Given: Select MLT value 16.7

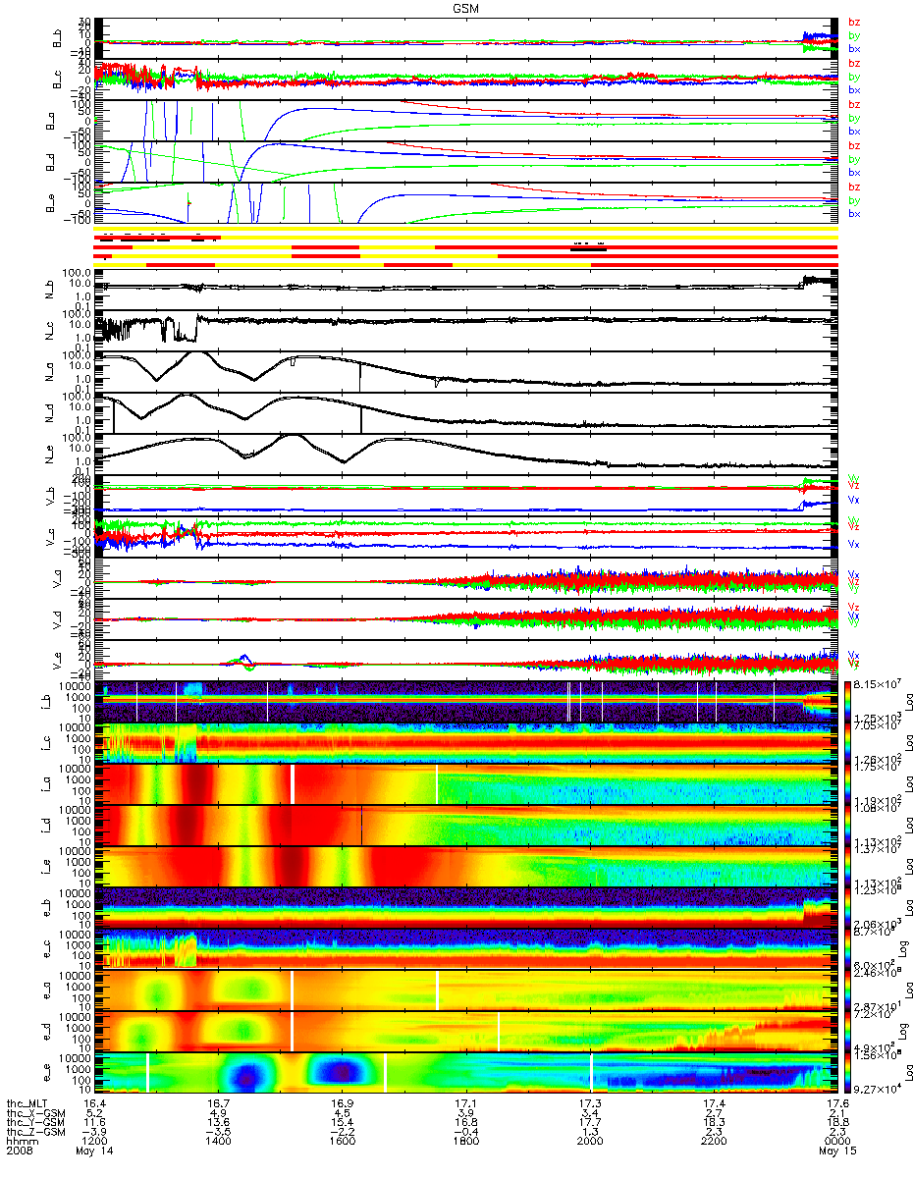Looking at the screenshot, I should click(x=217, y=1102).
